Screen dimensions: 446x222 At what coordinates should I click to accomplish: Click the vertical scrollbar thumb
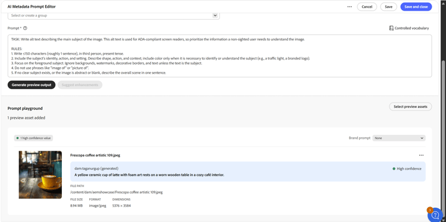tap(444, 139)
